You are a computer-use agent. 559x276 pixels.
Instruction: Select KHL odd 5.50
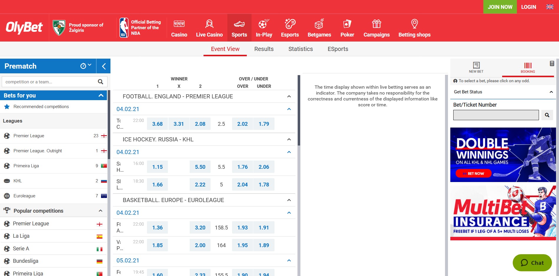(x=200, y=167)
